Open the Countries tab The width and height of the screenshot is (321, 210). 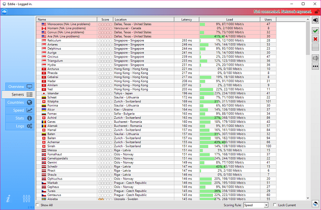[x=20, y=102]
